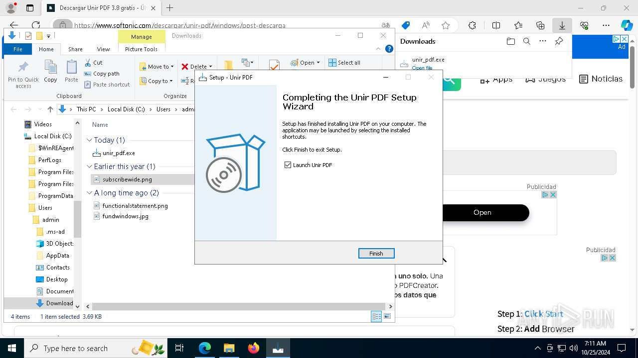Click the Name column header
The height and width of the screenshot is (358, 638).
(x=100, y=125)
